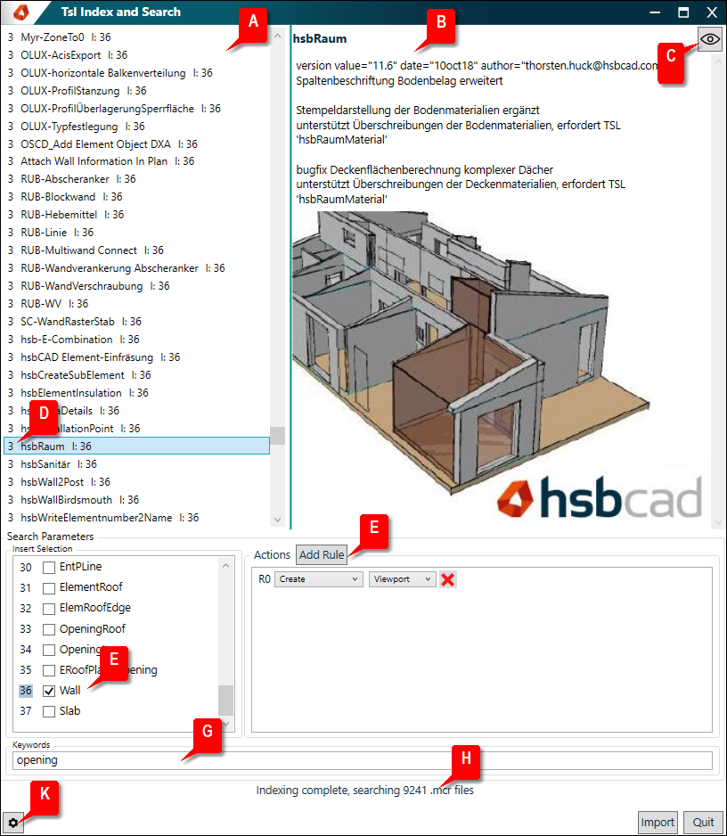Open settings via gear icon
The height and width of the screenshot is (836, 727).
point(12,823)
